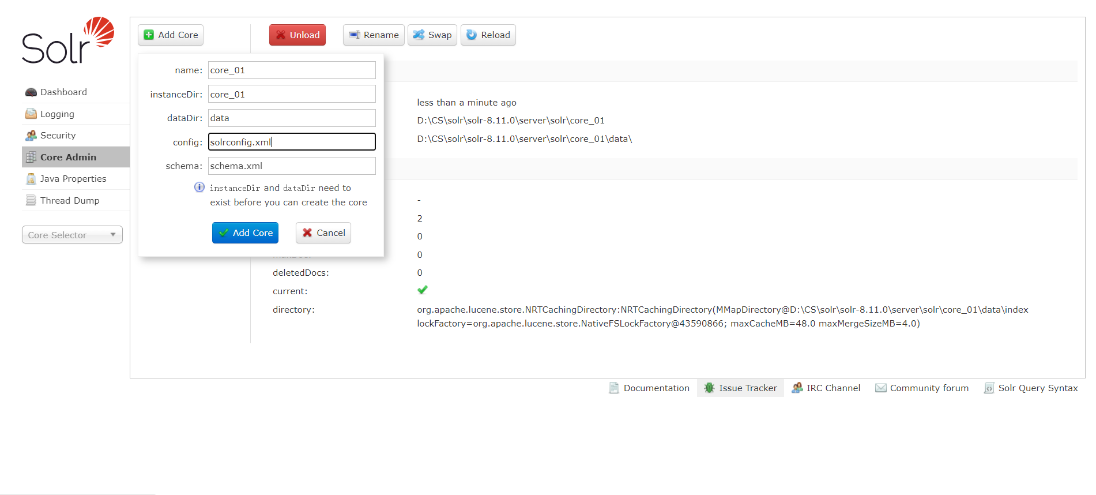This screenshot has width=1096, height=495.
Task: Open Dashboard from the sidebar
Action: pos(76,92)
